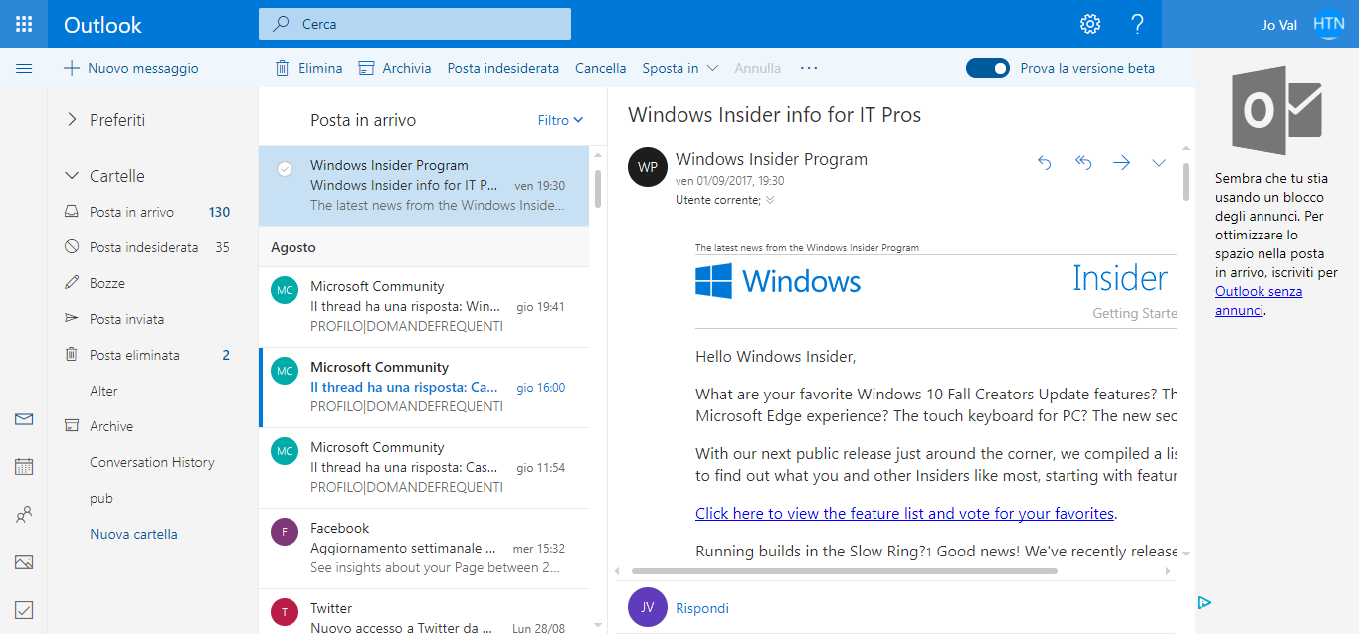The image size is (1359, 634).
Task: Open more actions with the ellipsis menu
Action: (x=808, y=68)
